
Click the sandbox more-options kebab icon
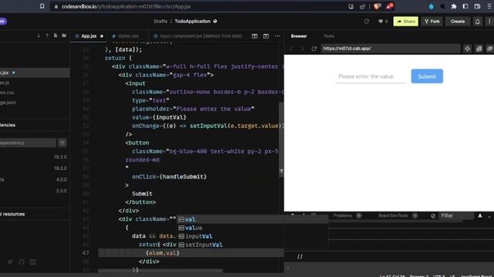pos(489,22)
